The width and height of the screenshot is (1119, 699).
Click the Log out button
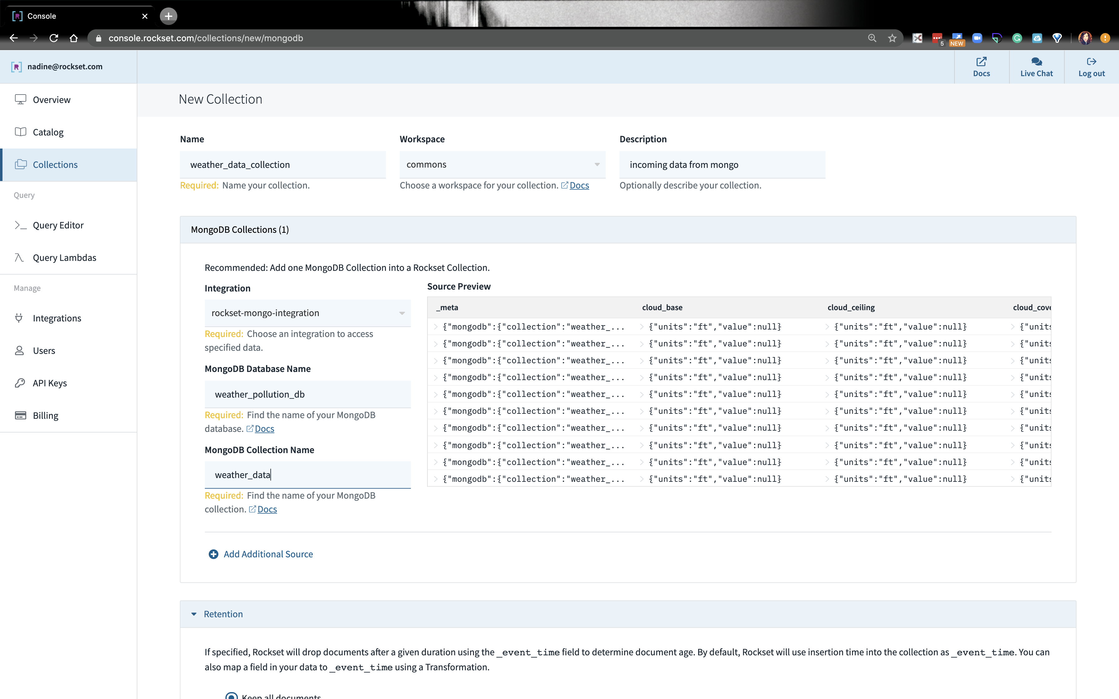(1092, 67)
